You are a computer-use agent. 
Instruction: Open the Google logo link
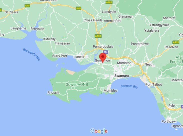[x=99, y=131]
